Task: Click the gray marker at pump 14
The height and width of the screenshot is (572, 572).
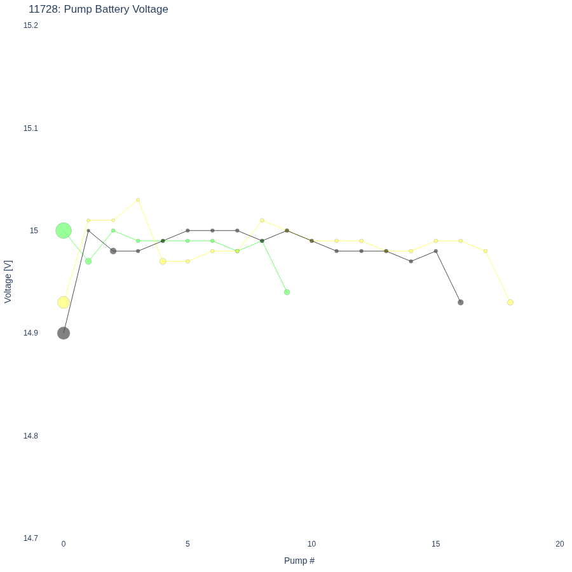Action: 411,261
